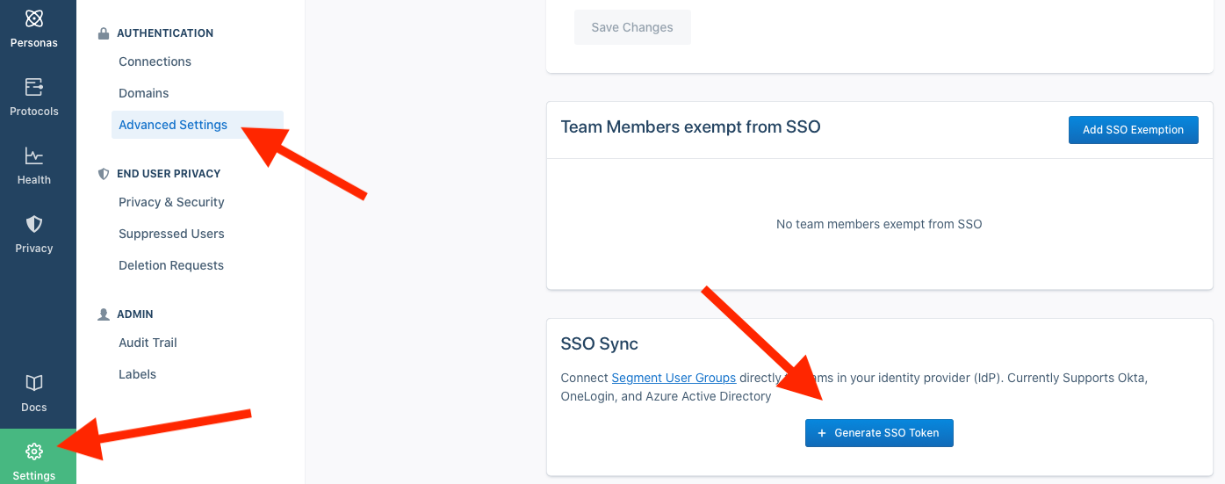This screenshot has height=484, width=1225.
Task: Open Privacy & Security settings
Action: point(171,202)
